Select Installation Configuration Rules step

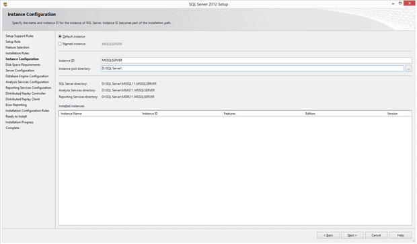(x=28, y=111)
